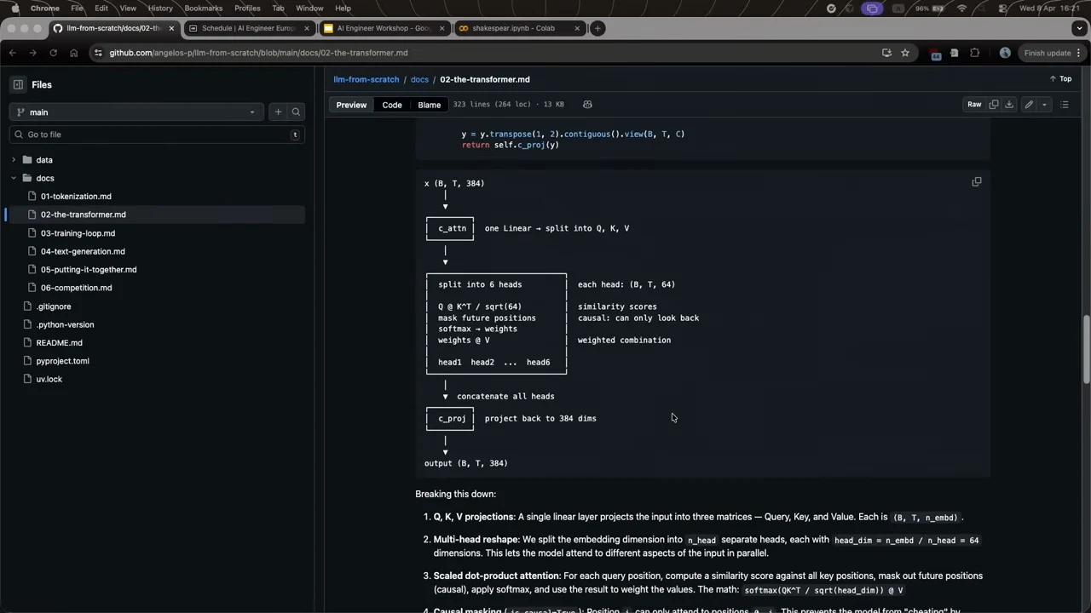This screenshot has height=613, width=1091.
Task: Bookmark this page with star icon
Action: pyautogui.click(x=905, y=53)
